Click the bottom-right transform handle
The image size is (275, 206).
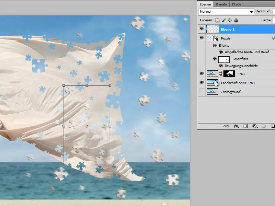coord(110,167)
